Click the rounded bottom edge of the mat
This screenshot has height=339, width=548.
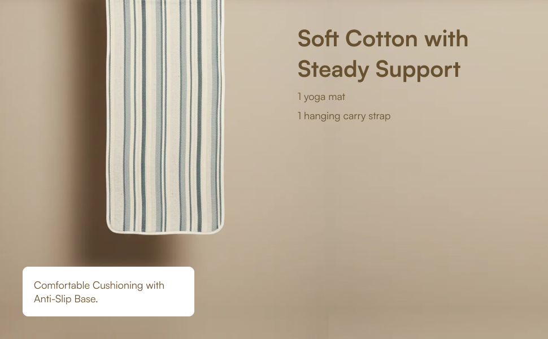click(x=165, y=231)
